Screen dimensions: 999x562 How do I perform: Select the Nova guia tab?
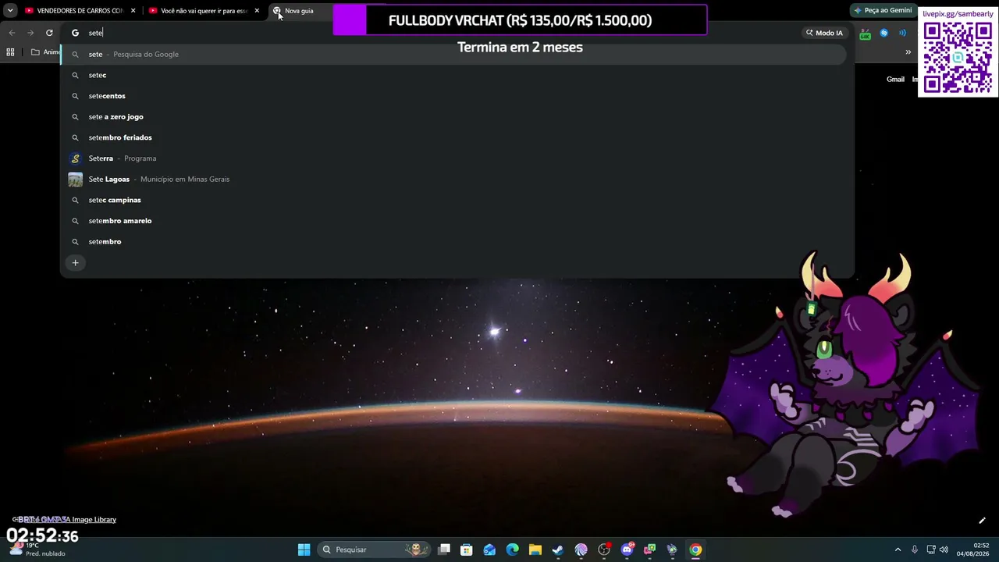click(300, 11)
